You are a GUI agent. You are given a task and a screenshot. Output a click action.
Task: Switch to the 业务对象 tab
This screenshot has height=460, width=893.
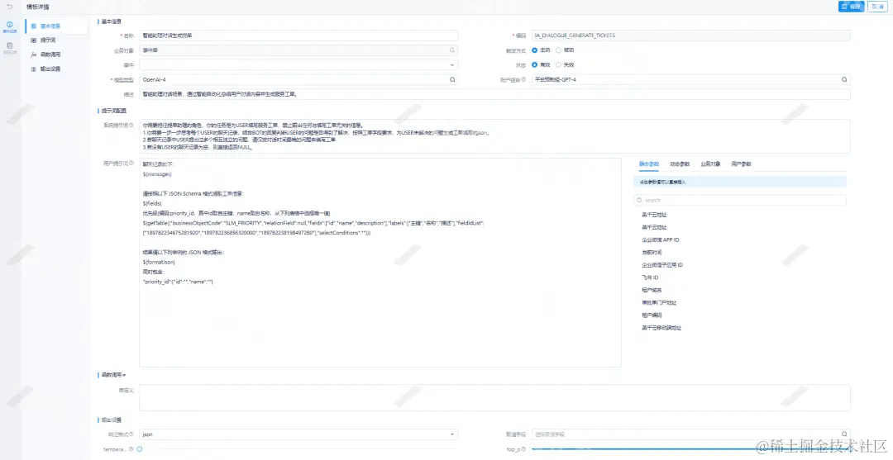710,164
